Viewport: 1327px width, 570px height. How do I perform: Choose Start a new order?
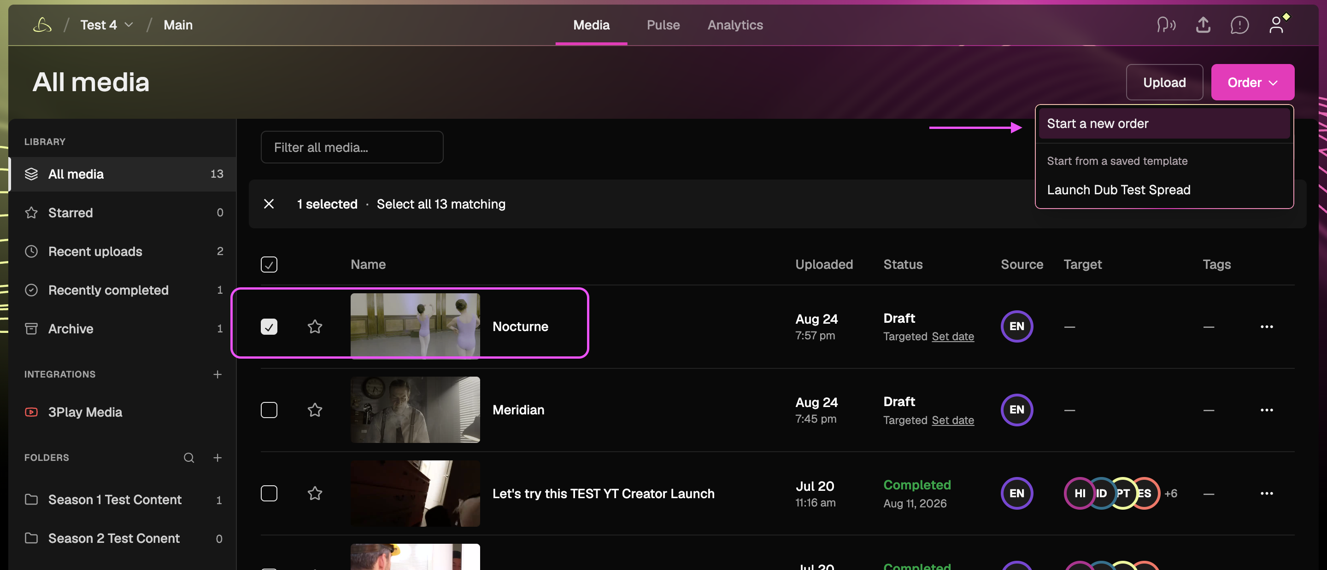[1164, 123]
